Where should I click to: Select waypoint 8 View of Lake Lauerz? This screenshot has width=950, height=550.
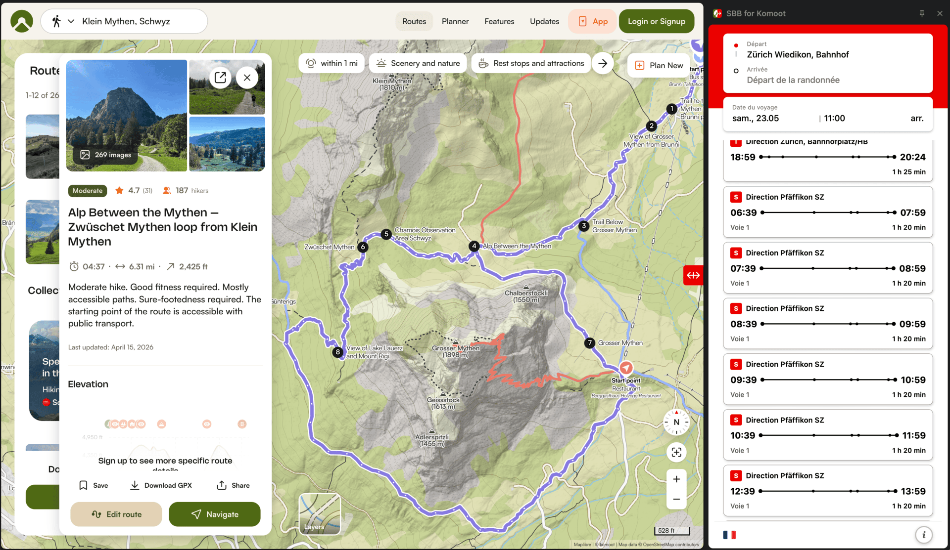point(337,352)
